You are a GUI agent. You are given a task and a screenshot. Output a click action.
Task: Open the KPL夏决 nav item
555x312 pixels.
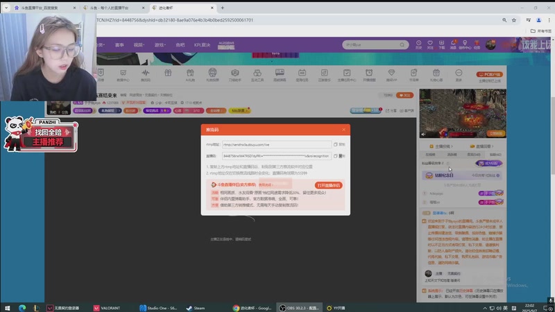pos(202,45)
